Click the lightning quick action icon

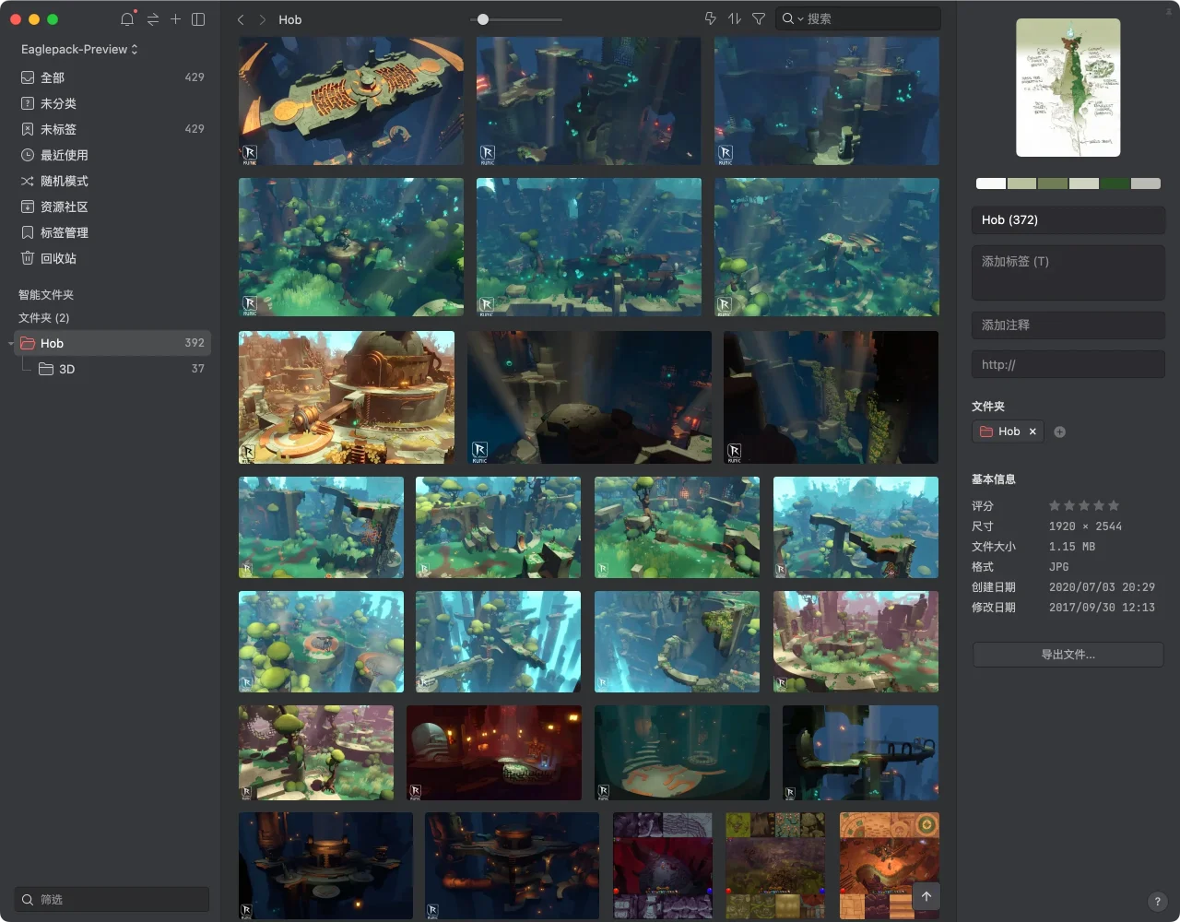coord(710,18)
